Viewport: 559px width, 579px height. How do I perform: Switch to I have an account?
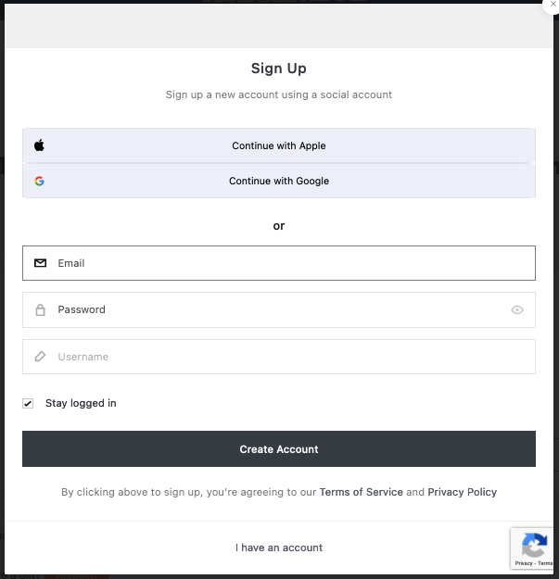coord(279,548)
